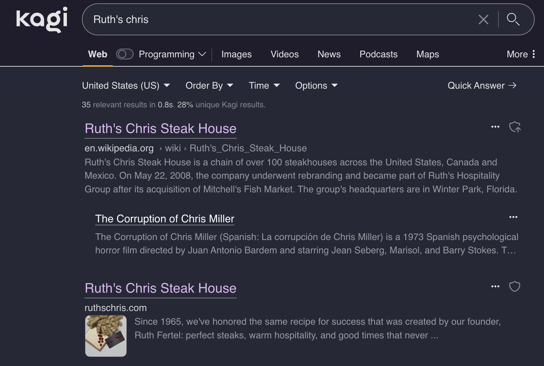Open the Quick Answer link

(481, 86)
